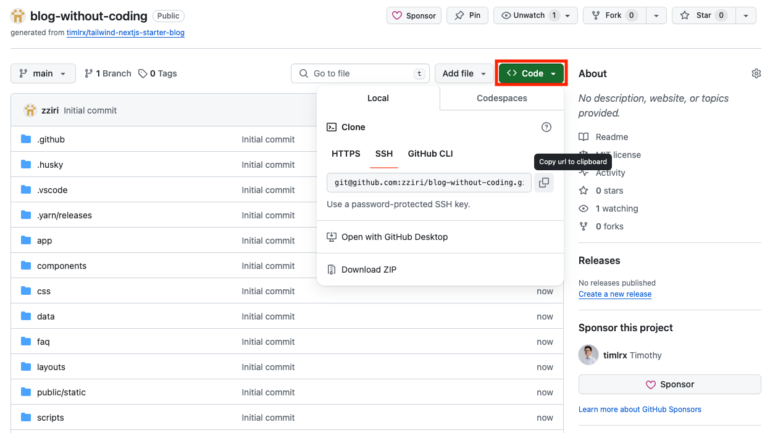Open the .yarn/releases folder name
This screenshot has height=433, width=770.
[x=64, y=215]
